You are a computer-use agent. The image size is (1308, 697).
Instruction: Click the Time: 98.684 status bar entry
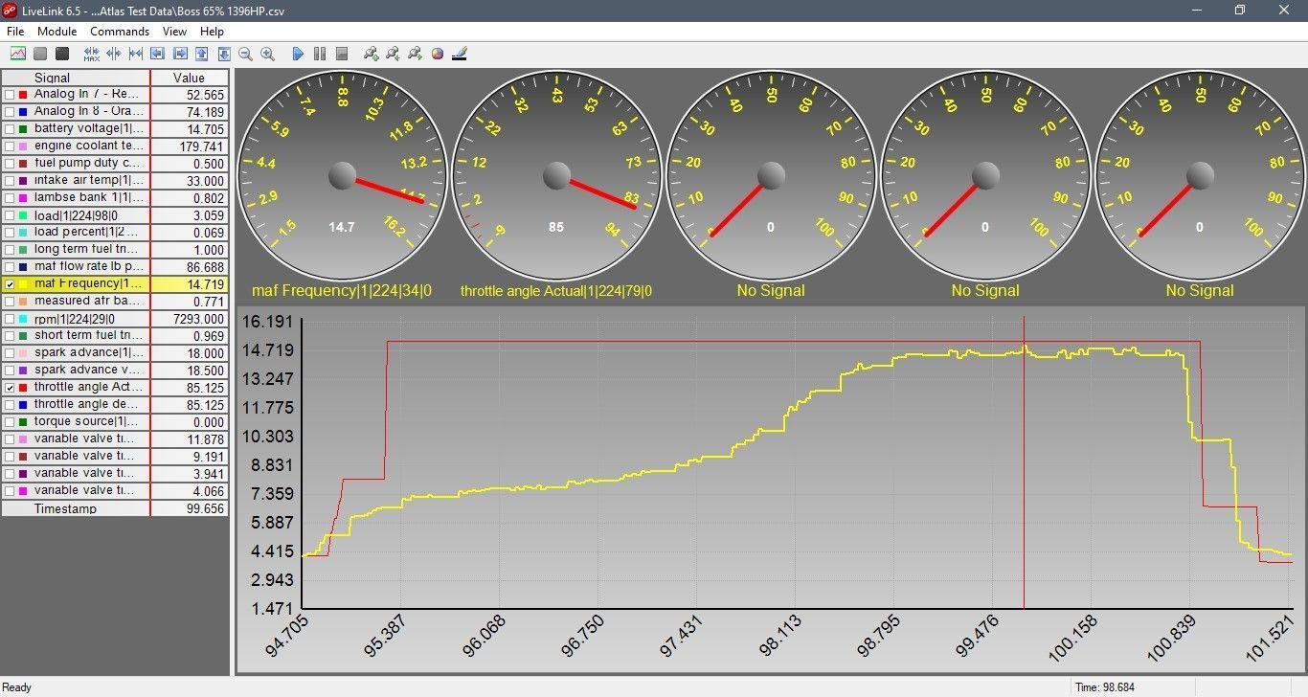pos(1105,687)
